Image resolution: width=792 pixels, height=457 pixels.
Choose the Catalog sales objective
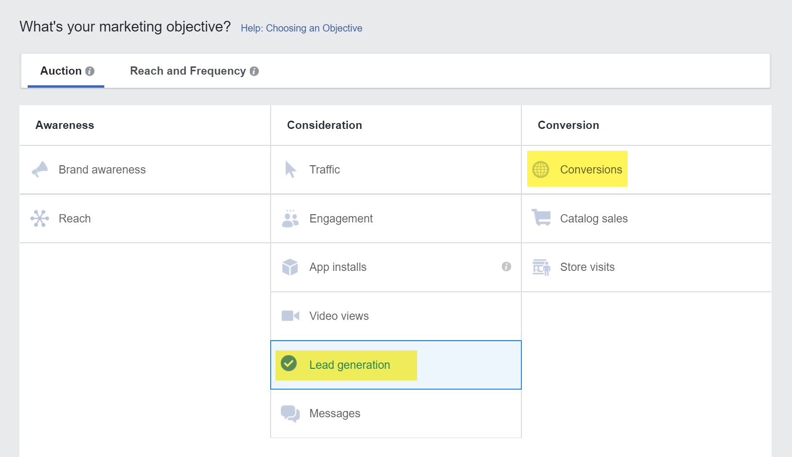[x=647, y=219]
